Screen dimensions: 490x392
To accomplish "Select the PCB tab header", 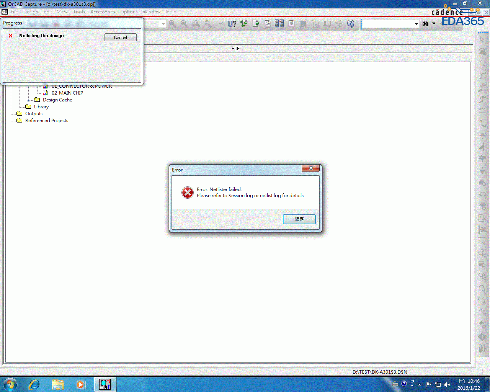I will 235,49.
